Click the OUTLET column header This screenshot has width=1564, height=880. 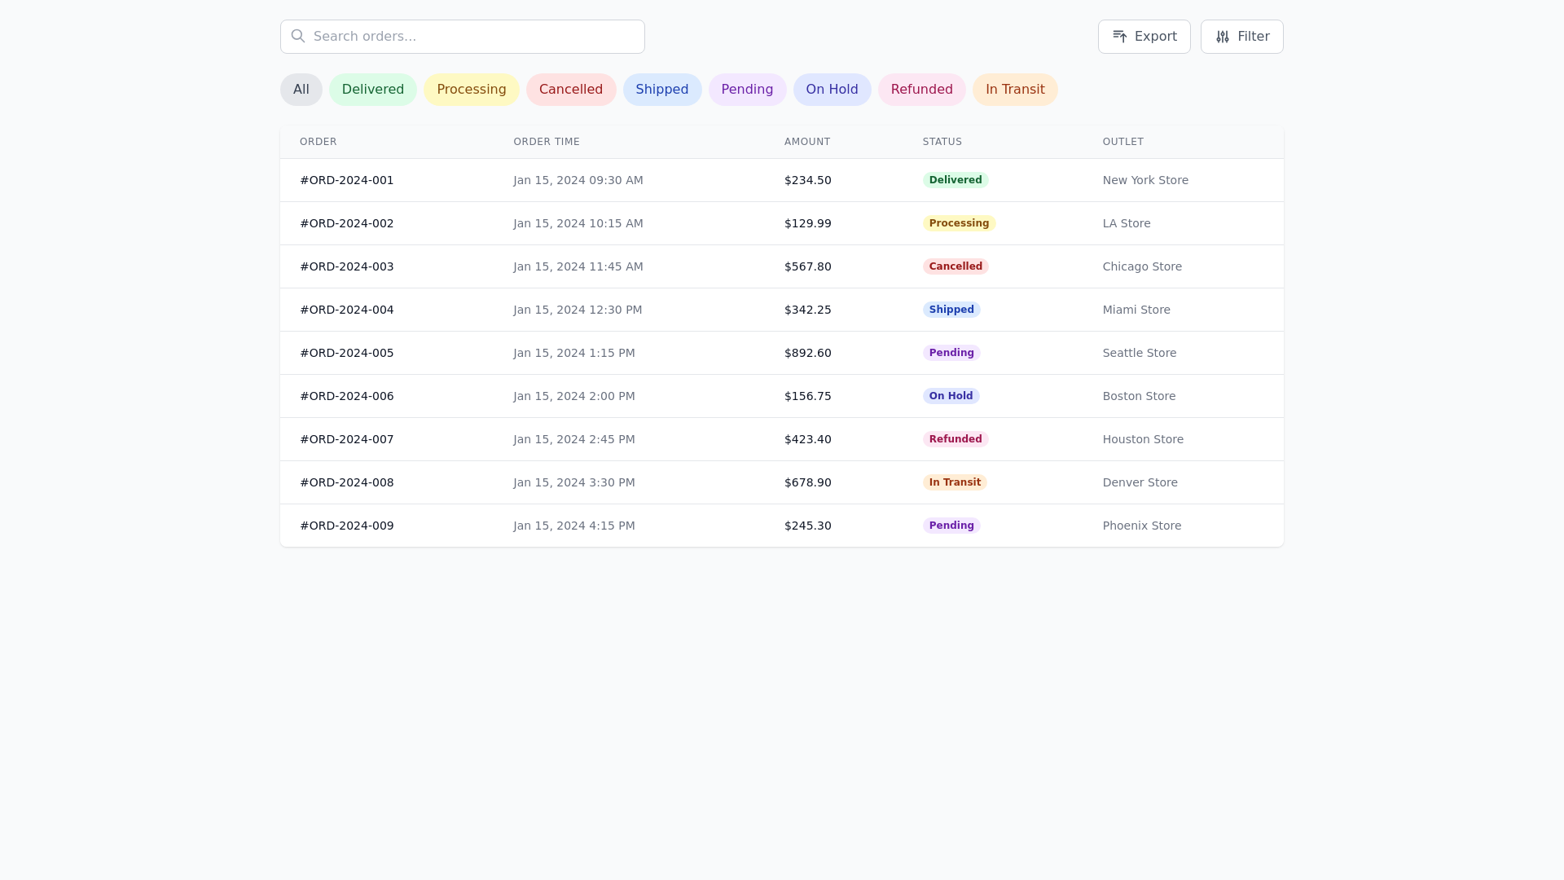1123,142
